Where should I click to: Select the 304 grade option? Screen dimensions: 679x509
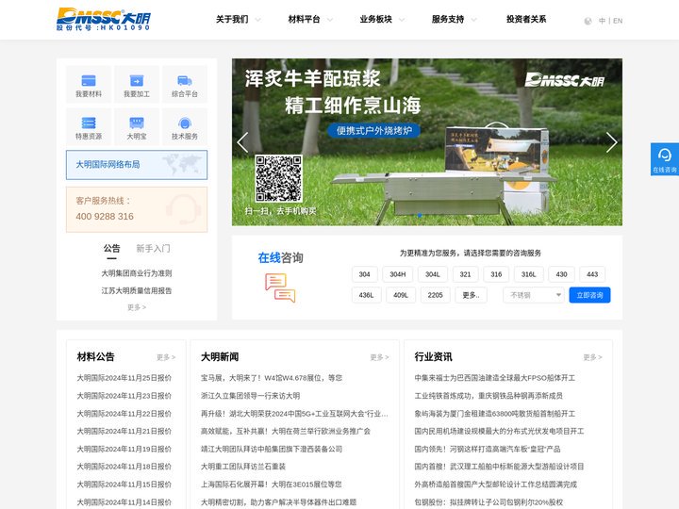tap(365, 274)
